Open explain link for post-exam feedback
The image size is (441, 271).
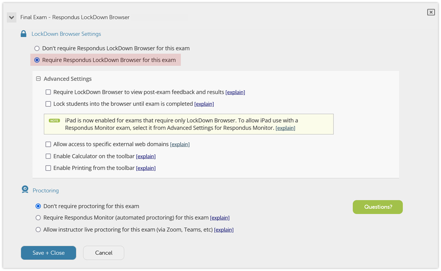click(235, 92)
